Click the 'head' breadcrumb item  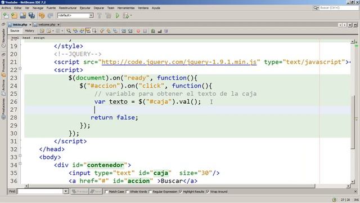click(x=26, y=38)
